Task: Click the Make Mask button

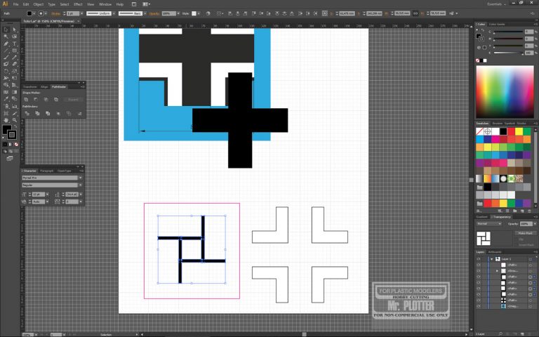Action: click(524, 232)
